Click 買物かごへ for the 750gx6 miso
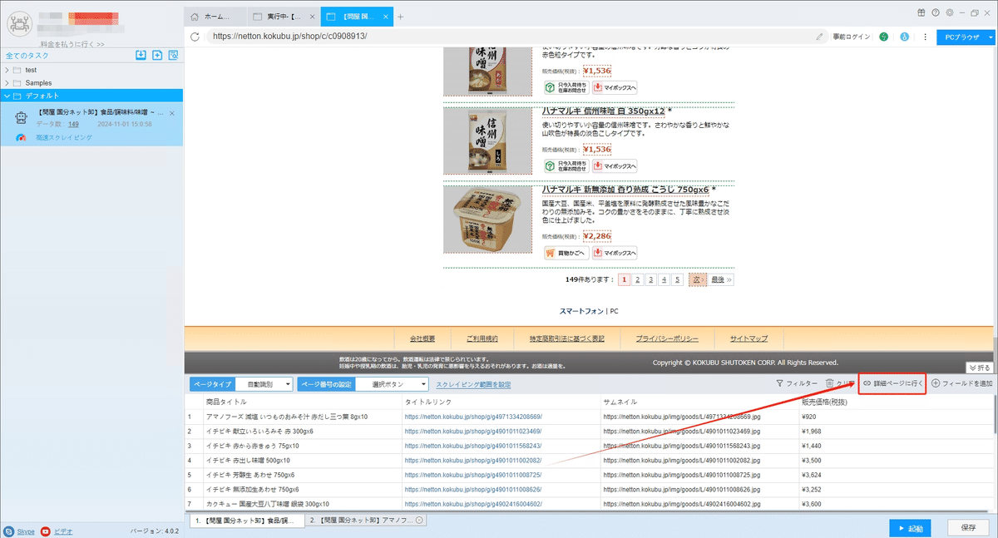This screenshot has width=998, height=538. point(566,253)
